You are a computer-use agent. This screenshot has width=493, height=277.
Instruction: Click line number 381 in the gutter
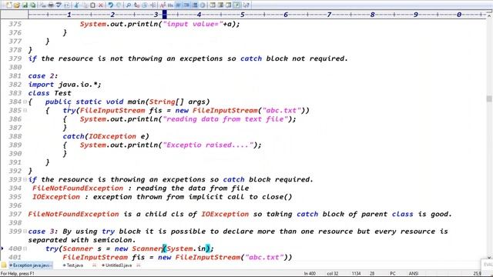(15, 76)
